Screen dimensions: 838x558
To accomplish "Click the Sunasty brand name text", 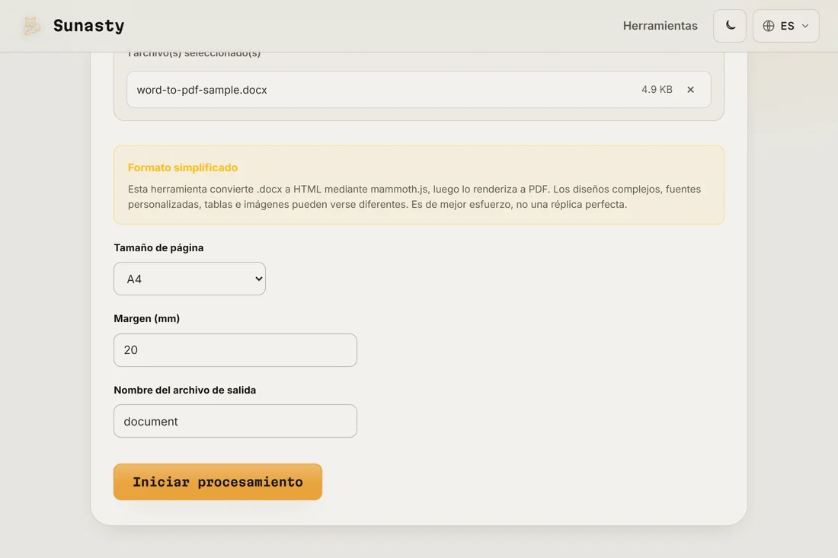I will 88,26.
